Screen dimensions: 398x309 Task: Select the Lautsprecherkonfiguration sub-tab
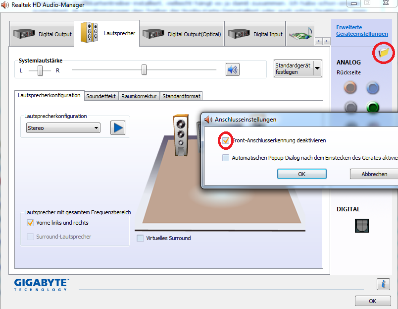click(49, 96)
